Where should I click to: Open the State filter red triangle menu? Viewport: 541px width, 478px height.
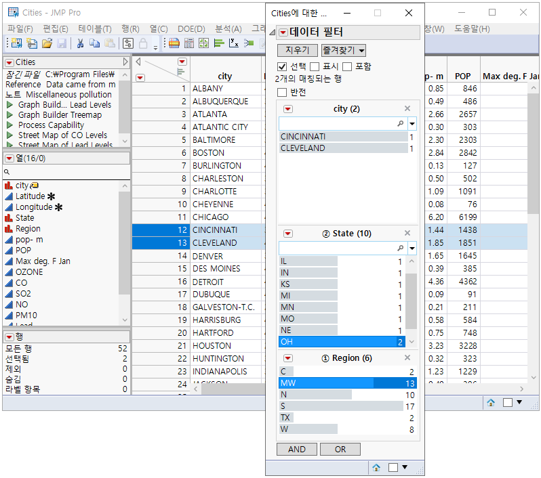288,234
